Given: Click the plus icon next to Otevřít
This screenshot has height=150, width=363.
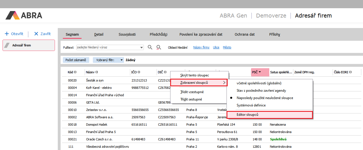Looking at the screenshot, I should coord(7,34).
